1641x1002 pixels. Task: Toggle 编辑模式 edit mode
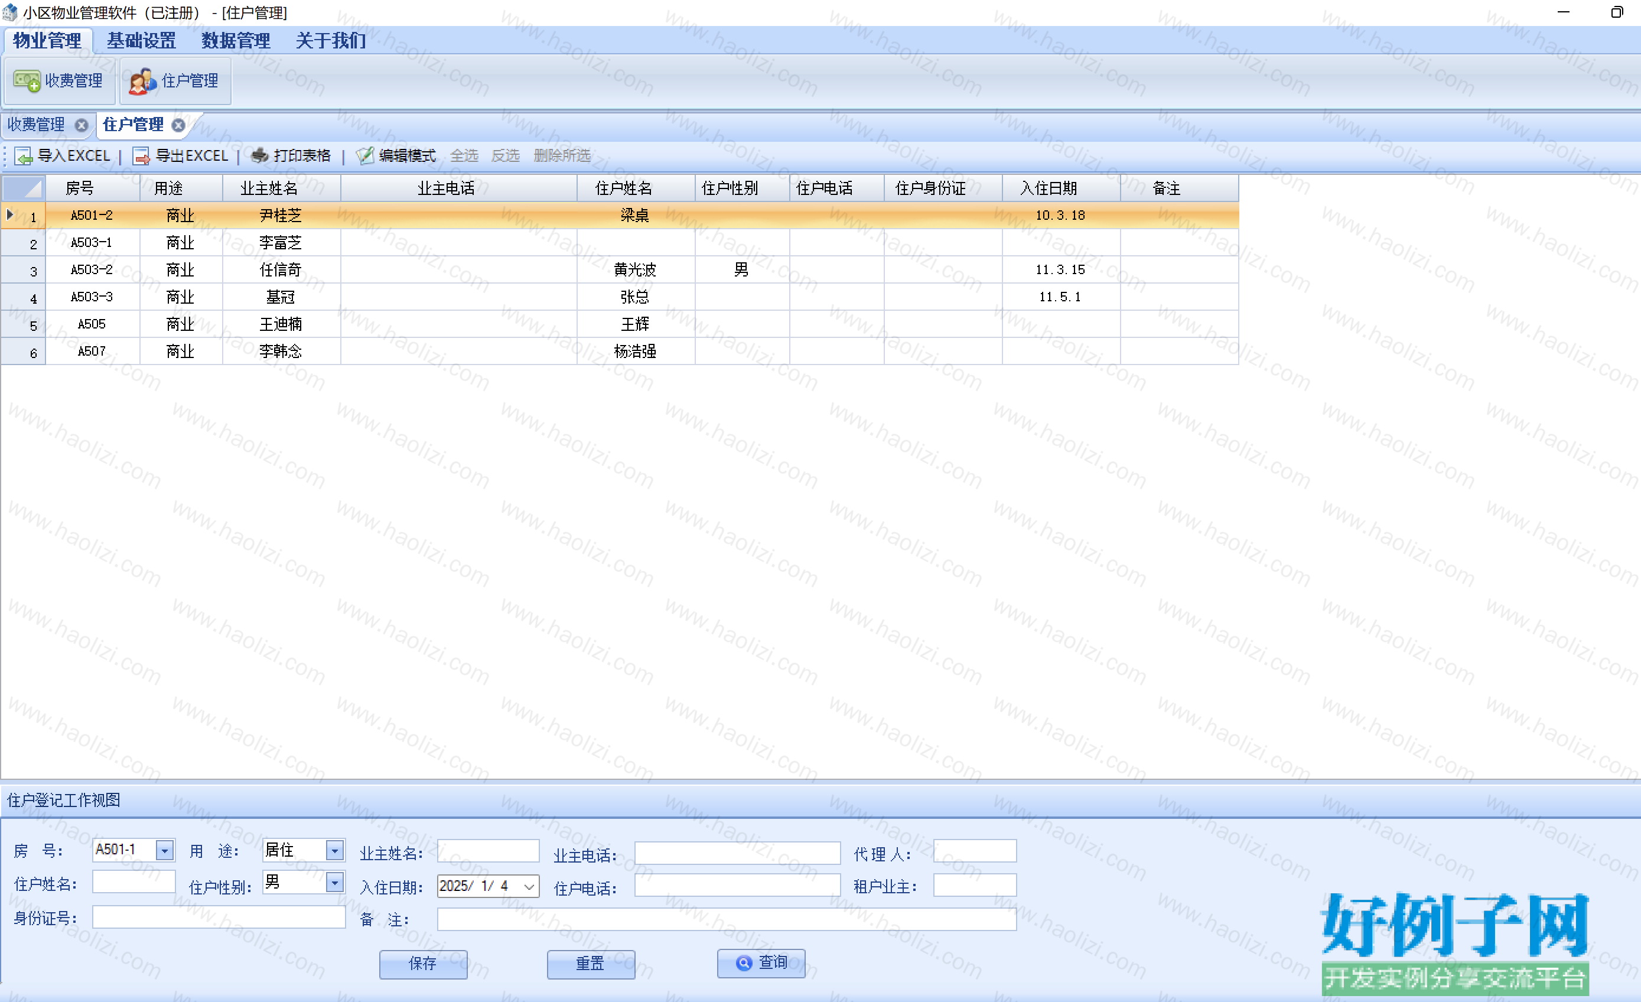pyautogui.click(x=396, y=156)
